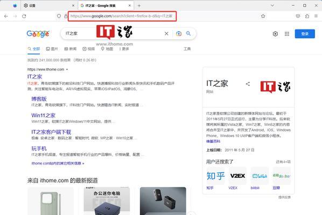This screenshot has height=215, width=322.
Task: Click 提供反馈 feedback link under panel
Action: [x=285, y=197]
